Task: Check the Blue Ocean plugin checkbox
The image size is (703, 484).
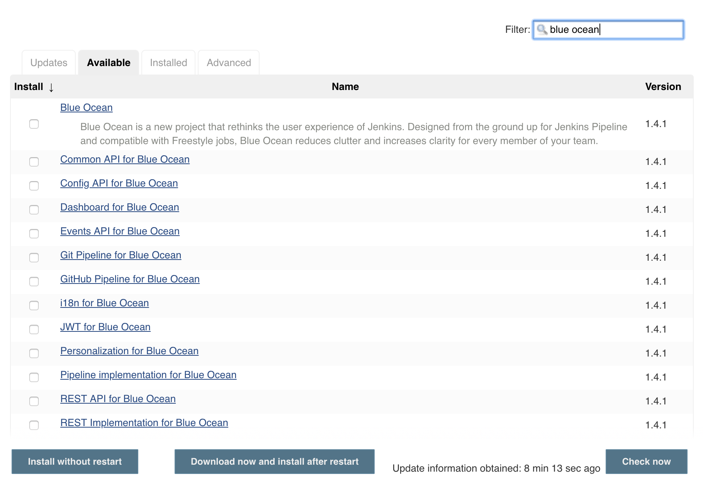Action: tap(34, 124)
